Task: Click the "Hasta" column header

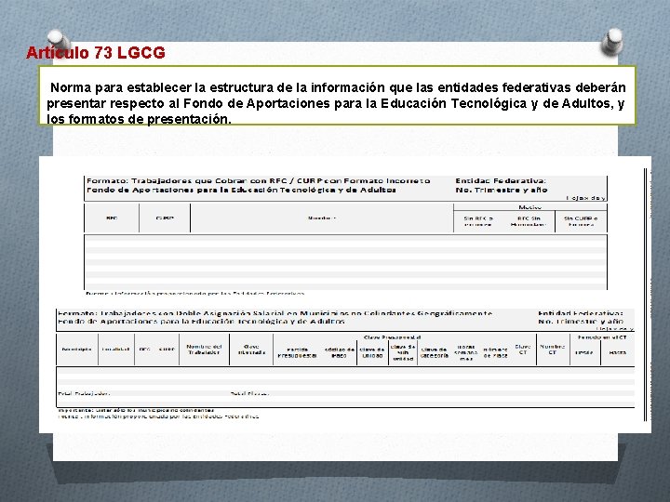Action: (618, 352)
